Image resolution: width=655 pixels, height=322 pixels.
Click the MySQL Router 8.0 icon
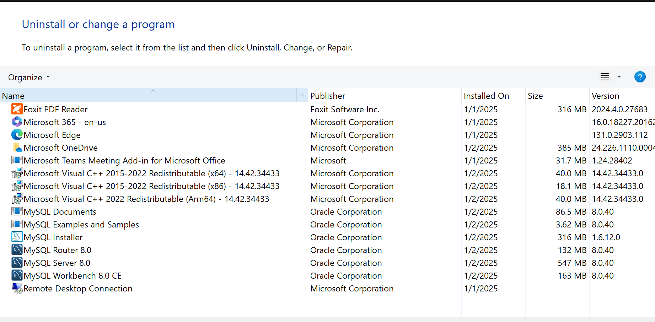(17, 249)
